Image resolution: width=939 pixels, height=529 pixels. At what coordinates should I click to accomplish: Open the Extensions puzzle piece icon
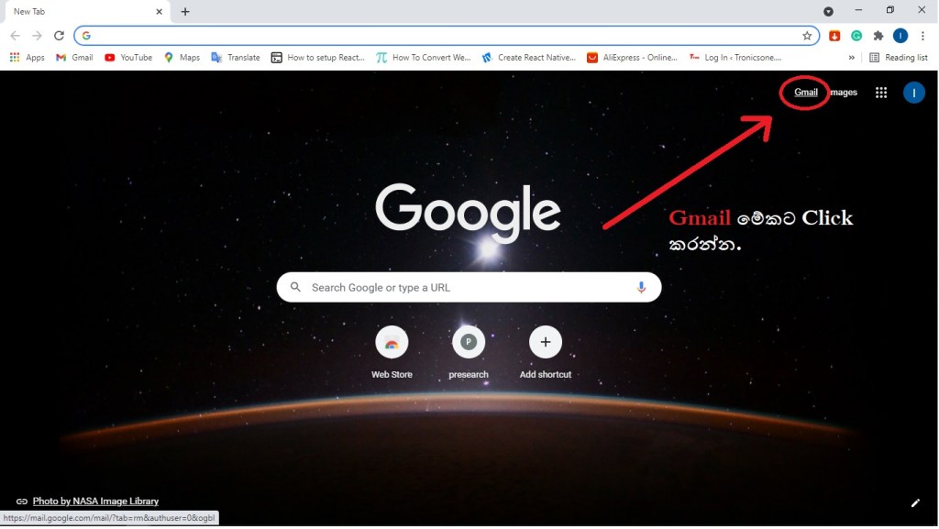coord(878,36)
